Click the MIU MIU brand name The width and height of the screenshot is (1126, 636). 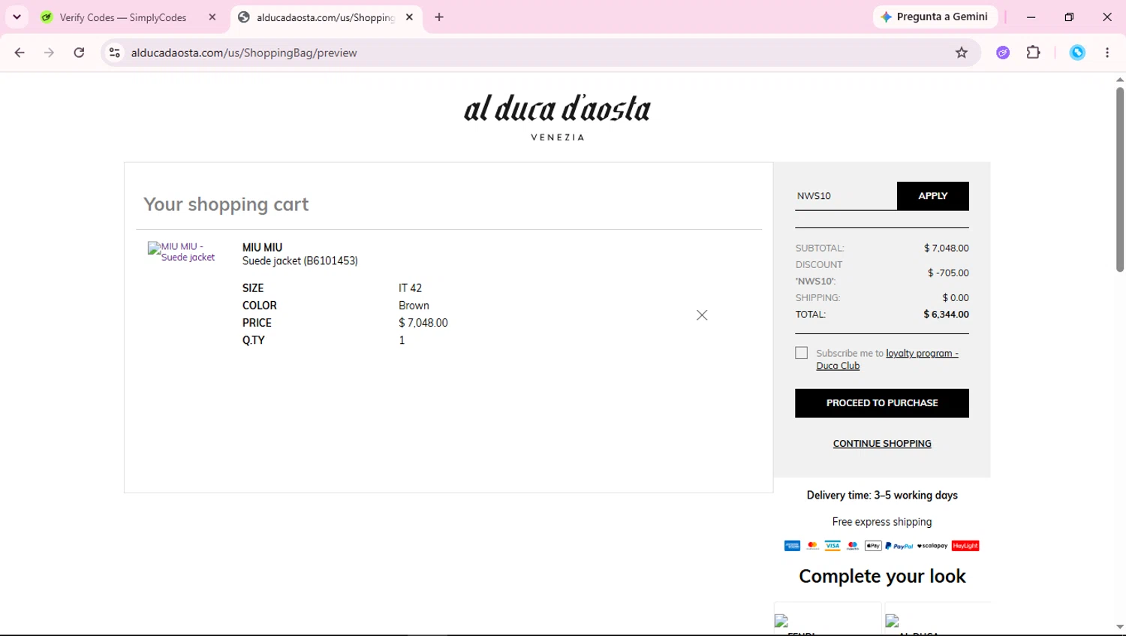(263, 247)
